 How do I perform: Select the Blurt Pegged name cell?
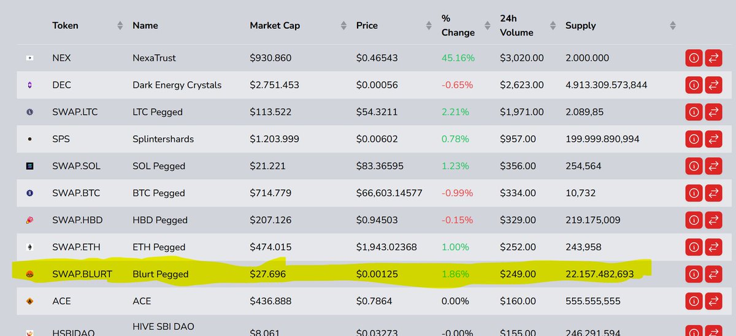tap(161, 274)
